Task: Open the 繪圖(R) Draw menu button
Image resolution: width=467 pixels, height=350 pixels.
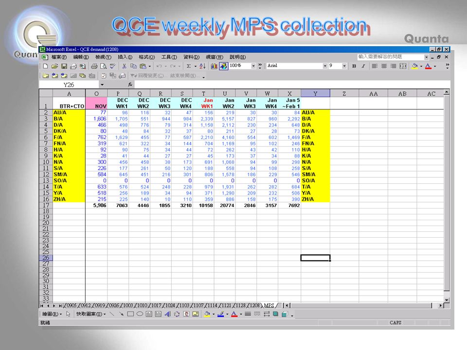Action: click(52, 314)
